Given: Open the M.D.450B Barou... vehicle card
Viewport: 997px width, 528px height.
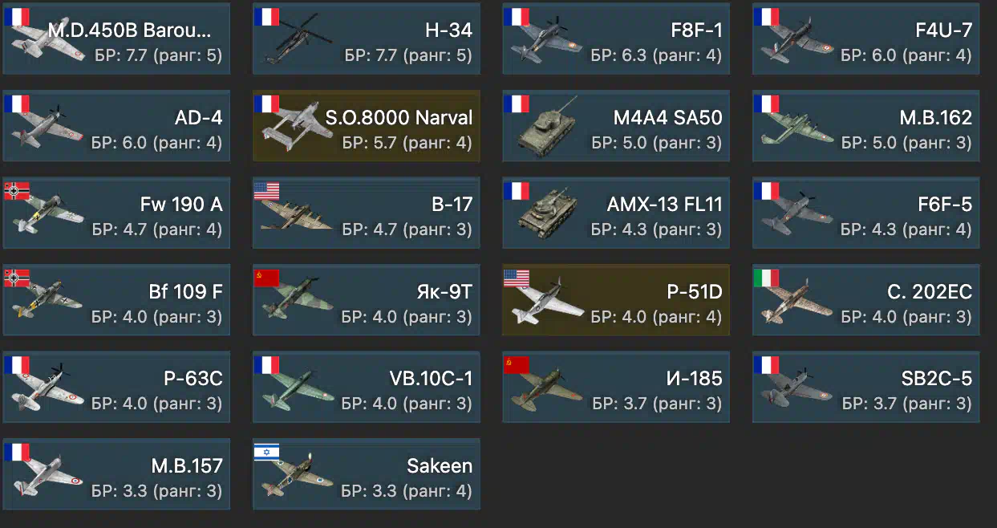Looking at the screenshot, I should tap(116, 39).
